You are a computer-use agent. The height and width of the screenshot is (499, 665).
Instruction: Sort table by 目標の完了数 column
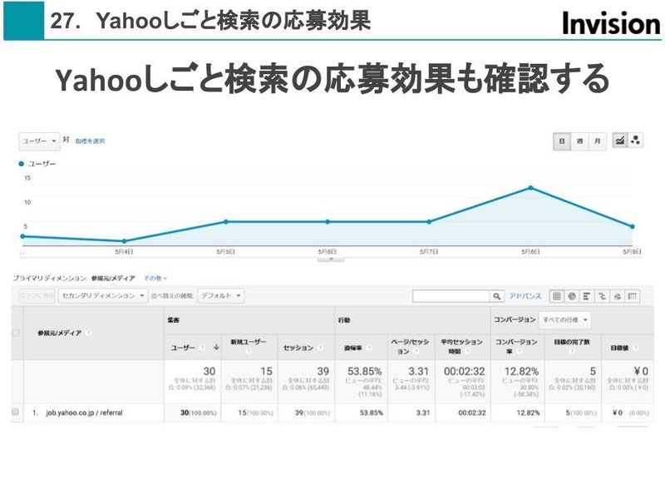coord(572,342)
